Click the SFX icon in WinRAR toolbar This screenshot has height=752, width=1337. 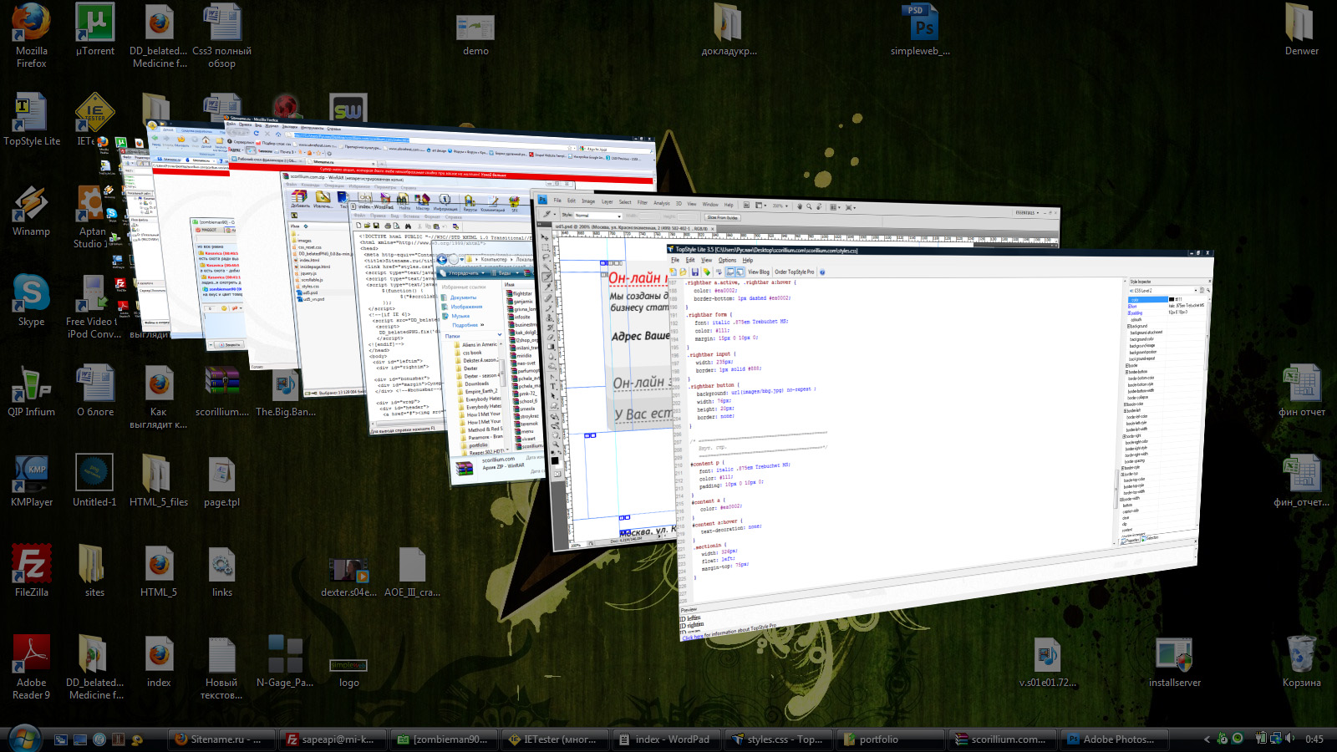(515, 203)
